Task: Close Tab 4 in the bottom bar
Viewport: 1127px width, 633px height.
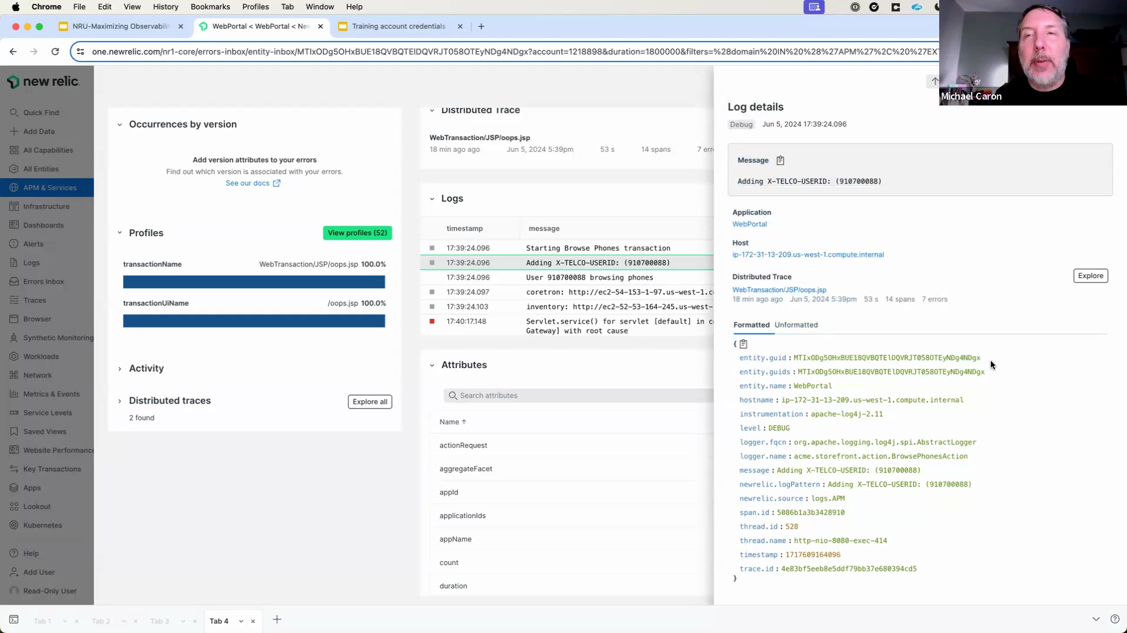Action: coord(253,621)
